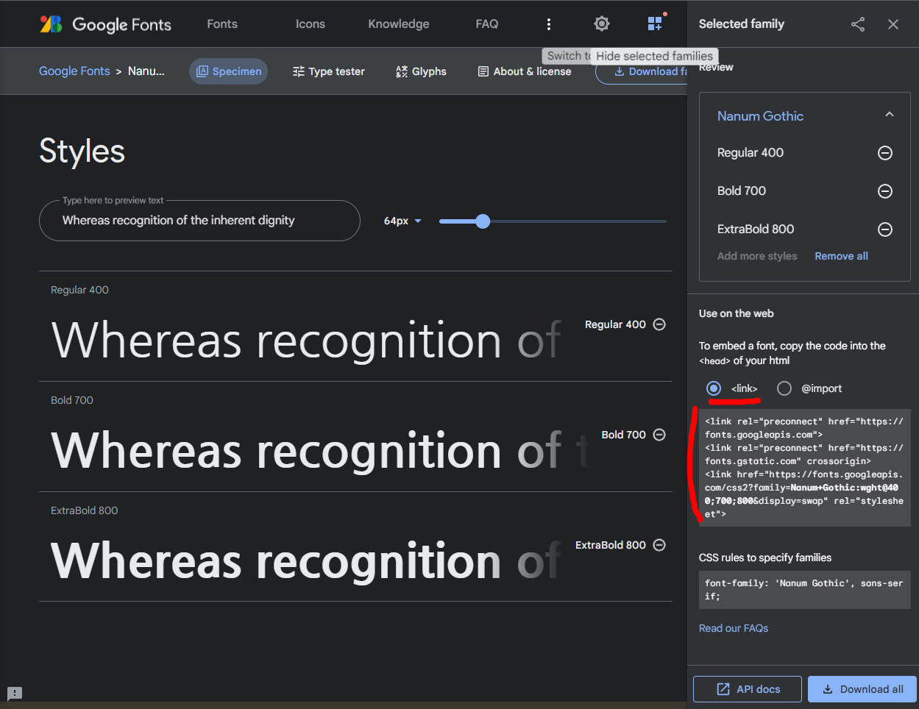Open the three-dot more options menu

[548, 24]
